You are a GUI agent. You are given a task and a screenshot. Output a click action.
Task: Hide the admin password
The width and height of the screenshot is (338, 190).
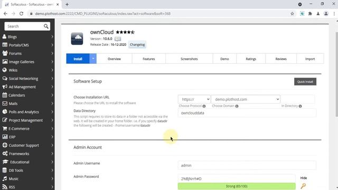[x=304, y=178]
